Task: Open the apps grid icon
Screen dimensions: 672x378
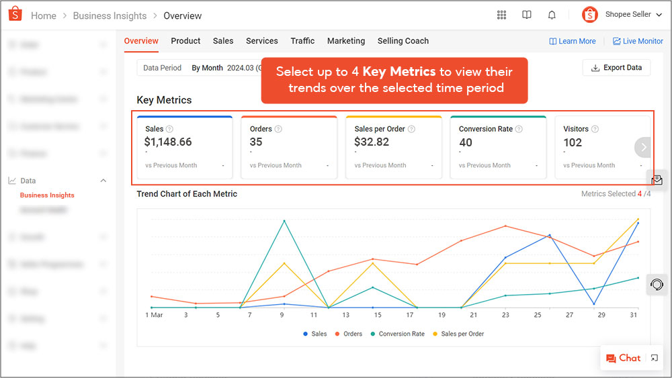Action: pos(501,15)
